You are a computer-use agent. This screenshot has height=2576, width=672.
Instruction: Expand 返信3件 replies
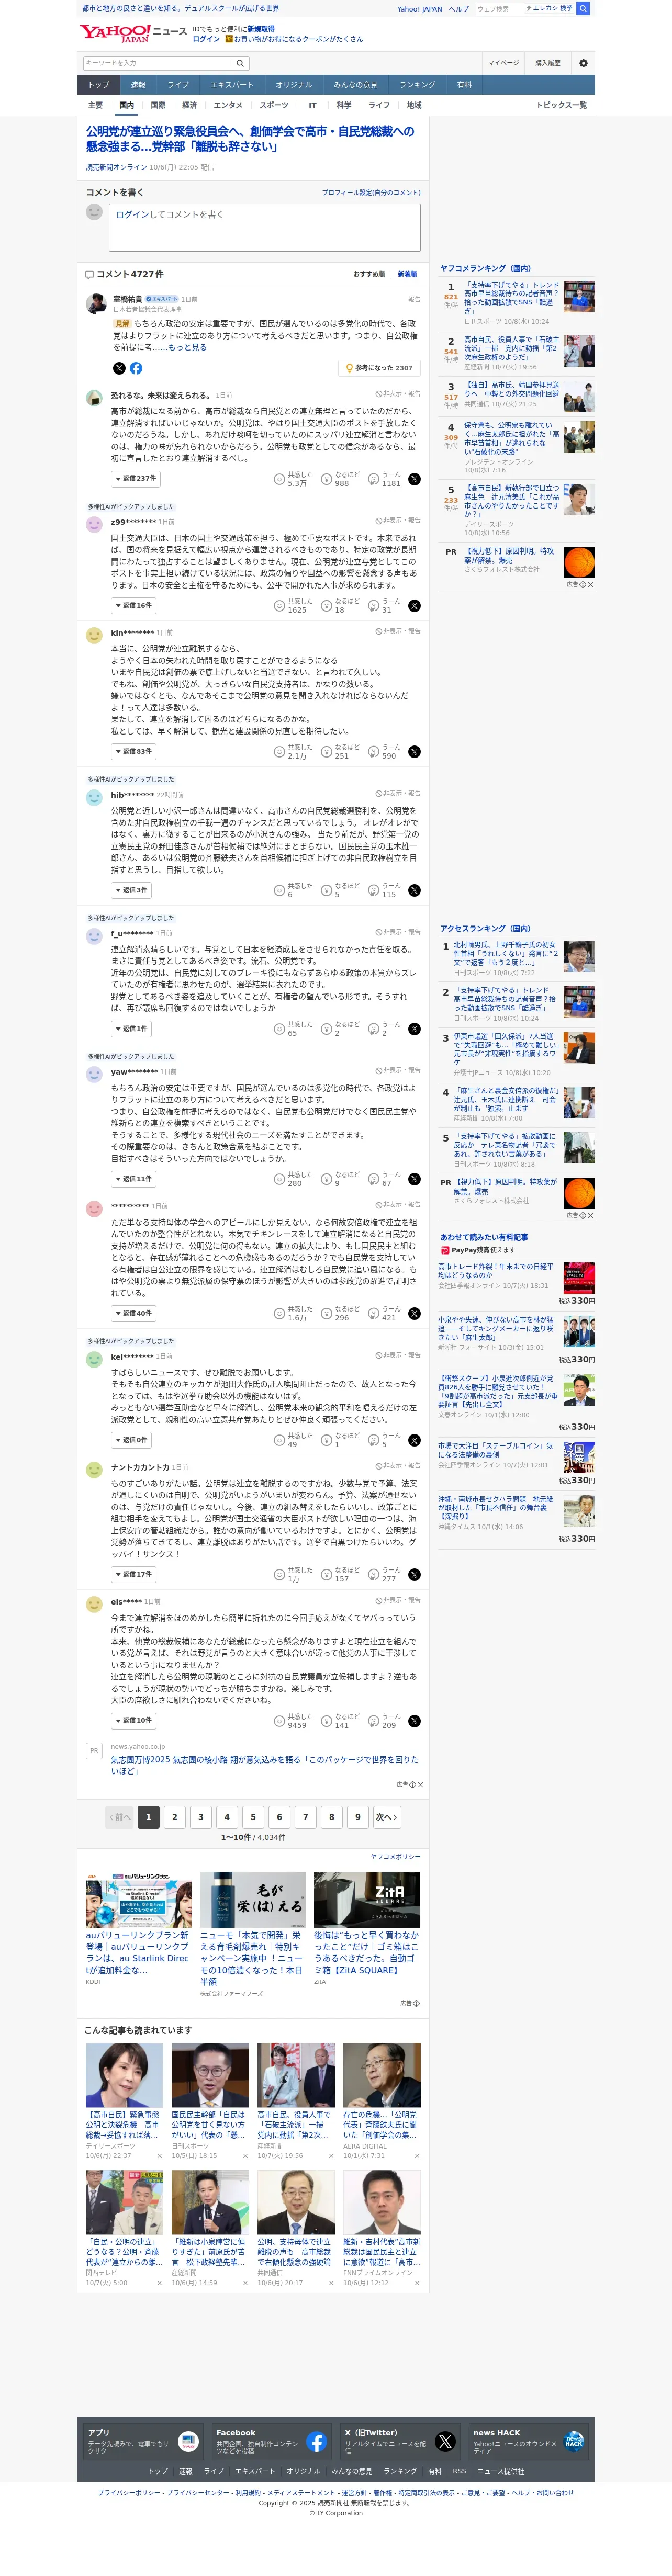(x=131, y=891)
